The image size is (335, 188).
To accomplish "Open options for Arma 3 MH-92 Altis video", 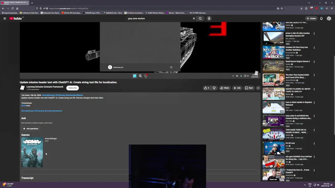I will pyautogui.click(x=314, y=33).
